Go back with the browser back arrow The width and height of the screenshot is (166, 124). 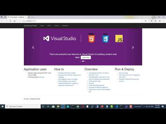tap(2, 21)
